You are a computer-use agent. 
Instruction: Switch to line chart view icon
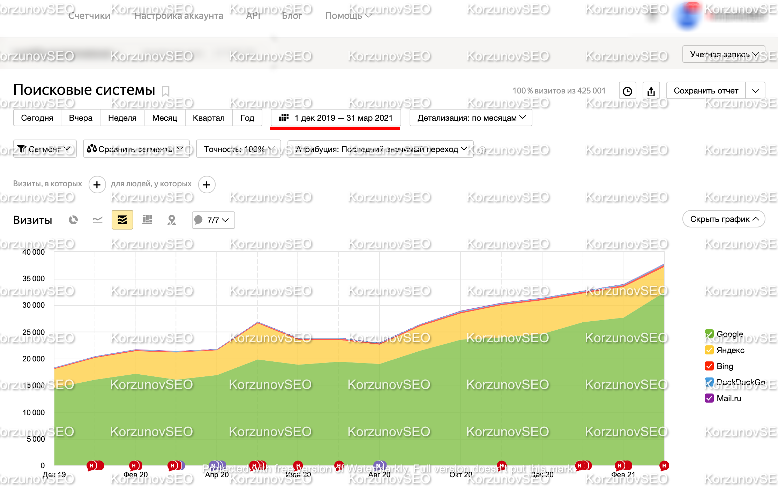(98, 220)
